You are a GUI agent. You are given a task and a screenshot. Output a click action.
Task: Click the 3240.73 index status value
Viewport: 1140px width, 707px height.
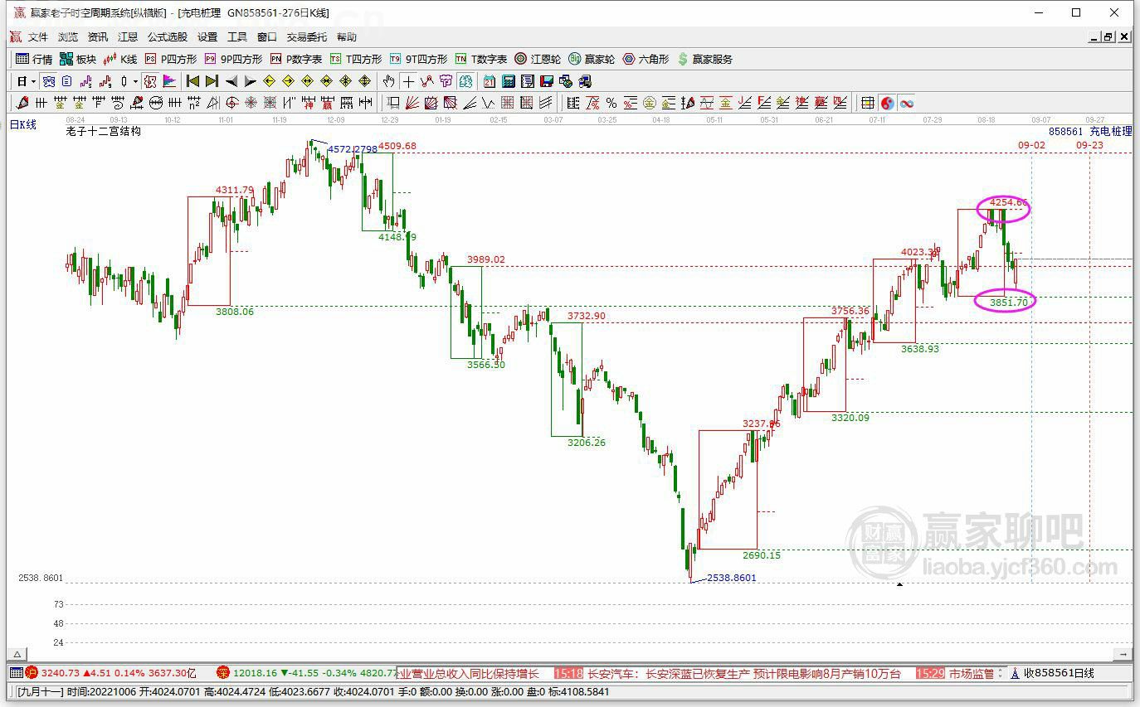coord(60,674)
